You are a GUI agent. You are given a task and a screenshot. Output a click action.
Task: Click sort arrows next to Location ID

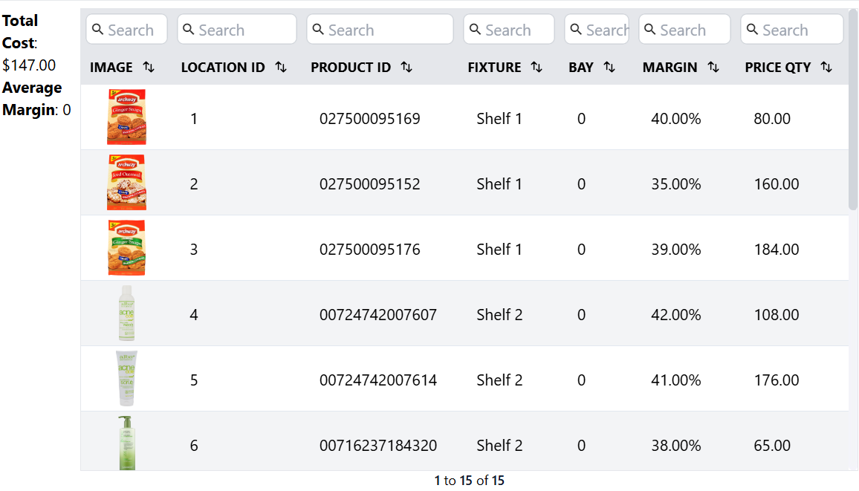click(281, 68)
